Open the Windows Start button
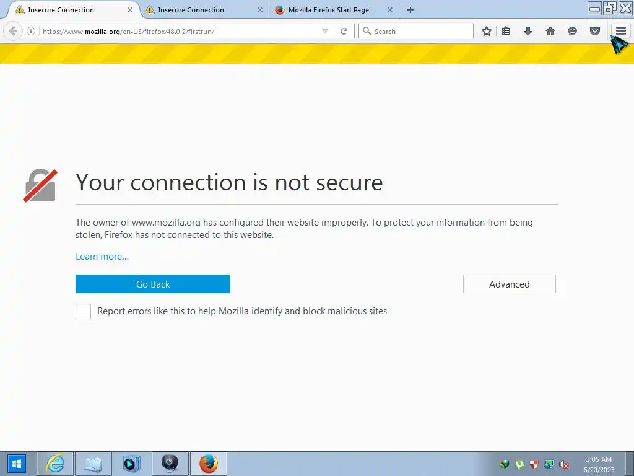Screen dimensions: 634x476 (x=17, y=464)
